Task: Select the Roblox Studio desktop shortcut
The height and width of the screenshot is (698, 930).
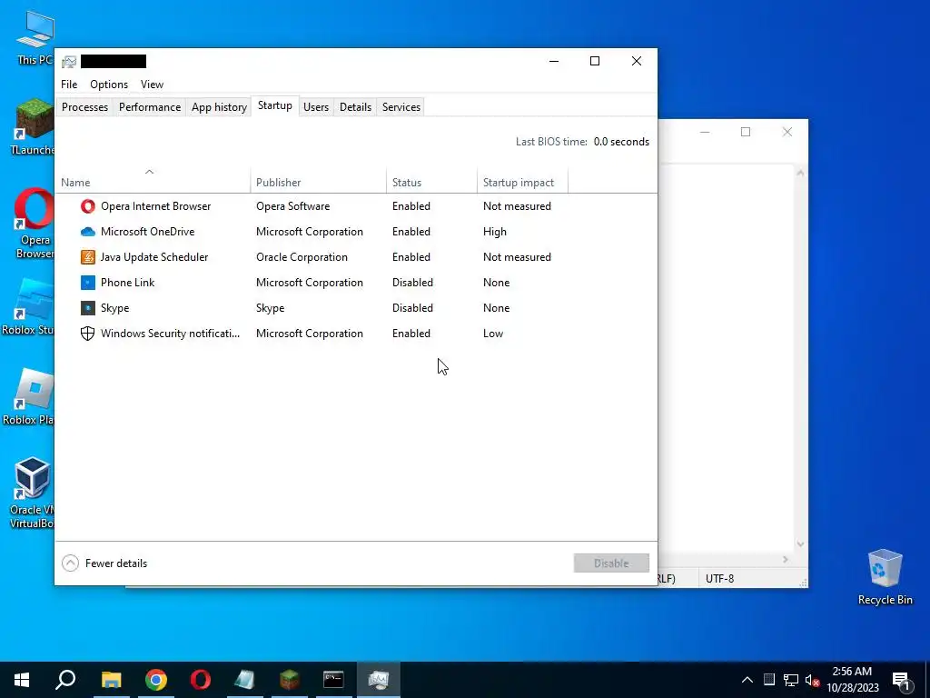Action: click(28, 307)
